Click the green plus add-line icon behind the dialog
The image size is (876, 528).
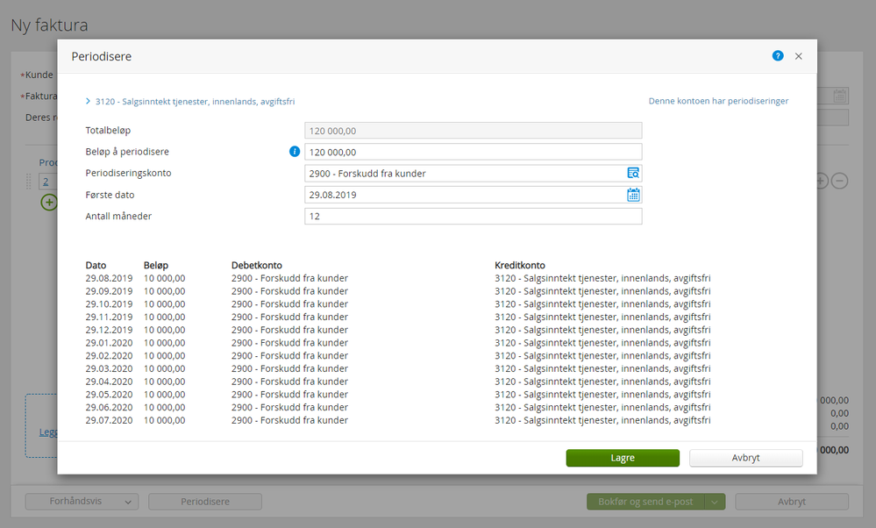click(49, 203)
